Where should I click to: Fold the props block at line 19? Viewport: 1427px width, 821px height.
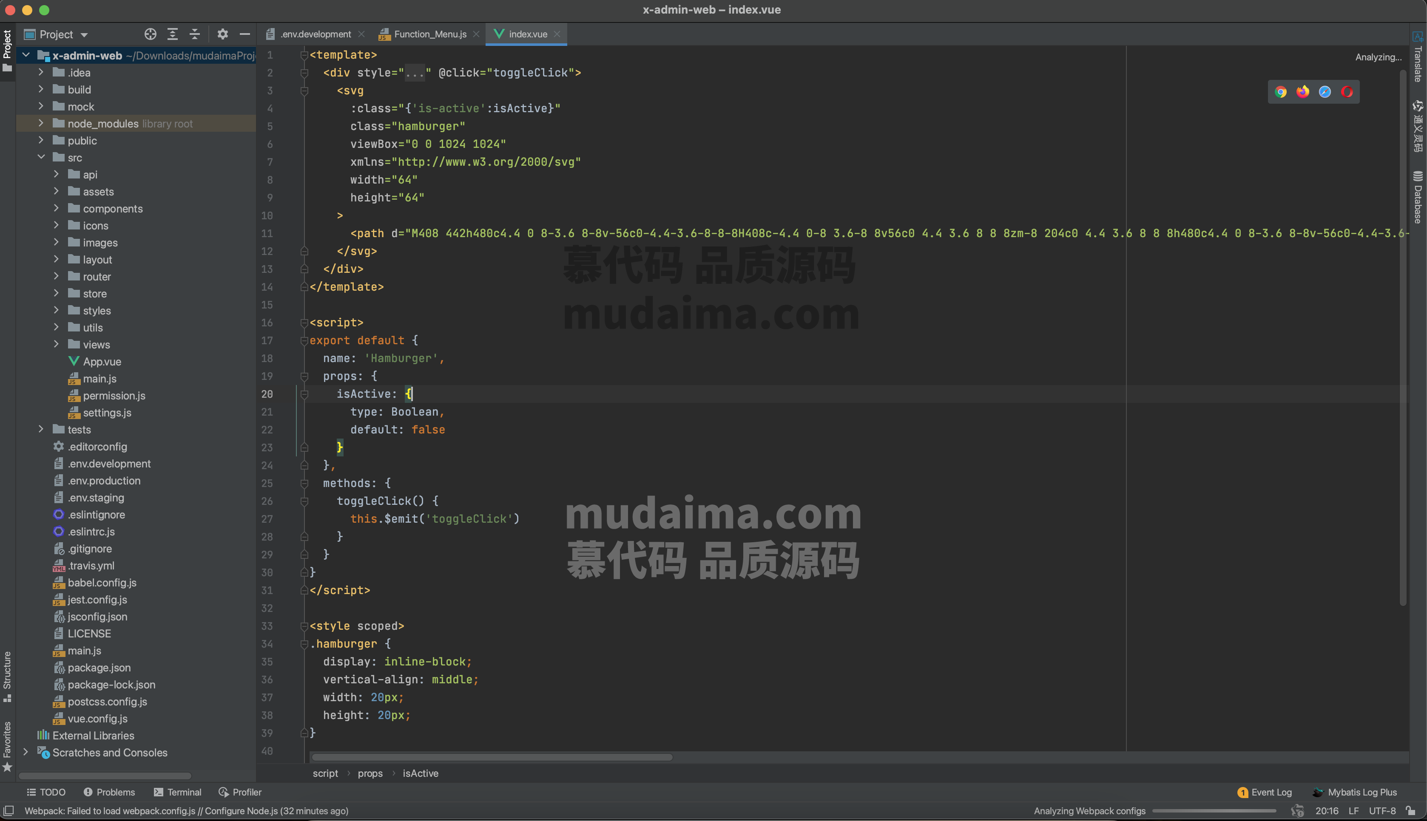(304, 377)
